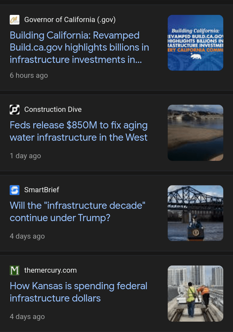The height and width of the screenshot is (332, 233).
Task: Click the SmartBrief logo icon
Action: tap(15, 190)
